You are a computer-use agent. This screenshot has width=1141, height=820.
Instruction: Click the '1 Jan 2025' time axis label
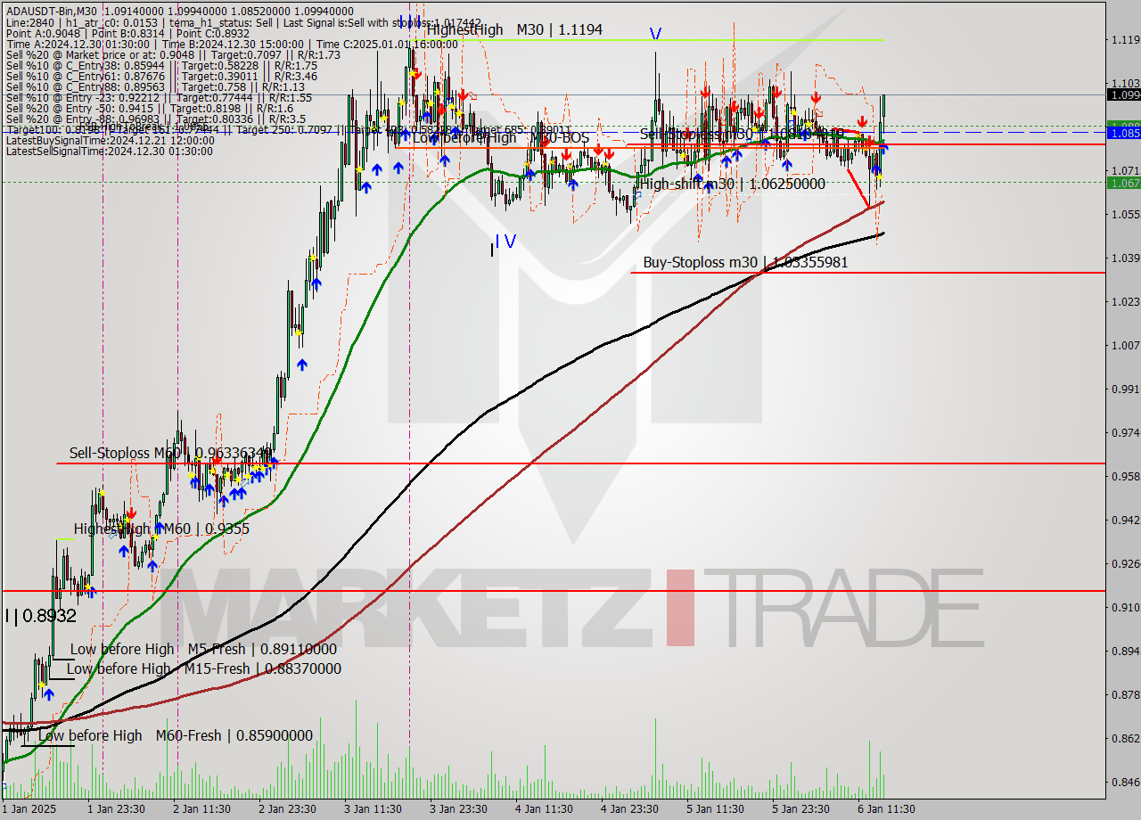31,809
